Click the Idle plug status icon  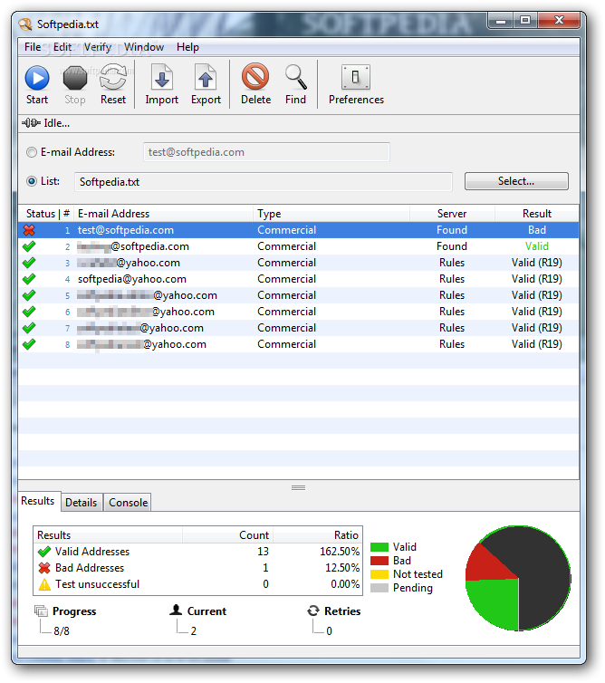click(x=32, y=123)
